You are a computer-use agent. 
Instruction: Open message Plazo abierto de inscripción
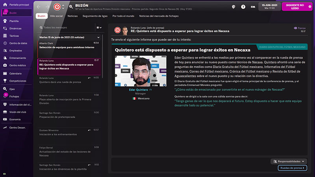click(70, 101)
